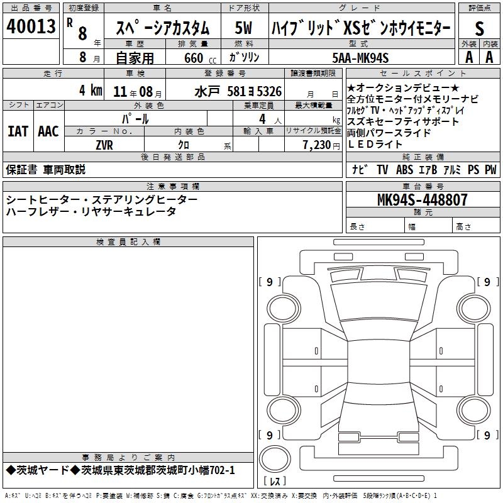Click the equipment code ABS
This screenshot has width=503, height=503.
tap(404, 169)
